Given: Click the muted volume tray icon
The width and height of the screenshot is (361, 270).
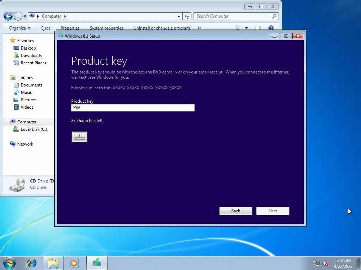Looking at the screenshot, I should (325, 264).
